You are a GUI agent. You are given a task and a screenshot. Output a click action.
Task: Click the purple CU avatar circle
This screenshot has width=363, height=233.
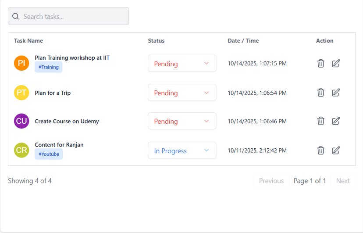21,121
